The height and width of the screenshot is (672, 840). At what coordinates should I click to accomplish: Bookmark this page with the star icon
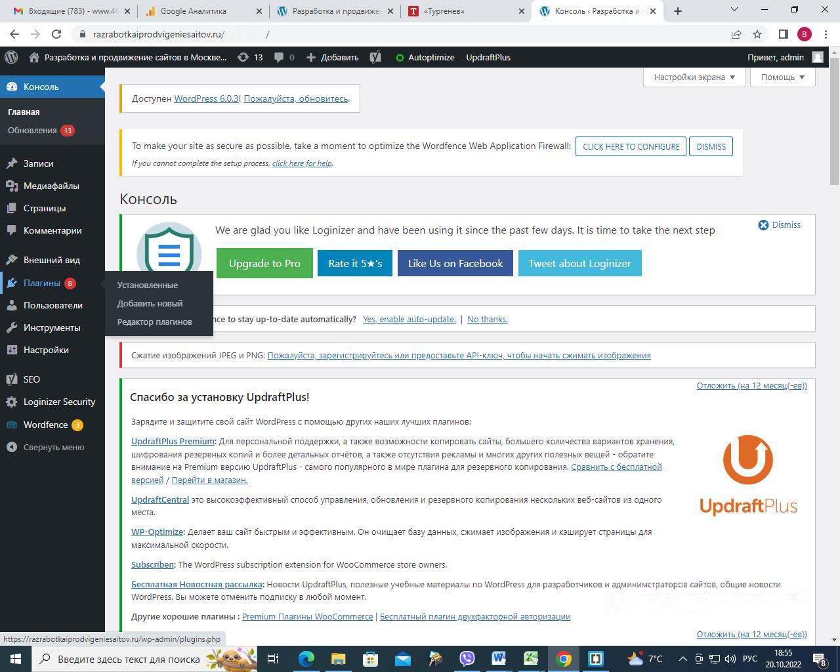coord(757,34)
